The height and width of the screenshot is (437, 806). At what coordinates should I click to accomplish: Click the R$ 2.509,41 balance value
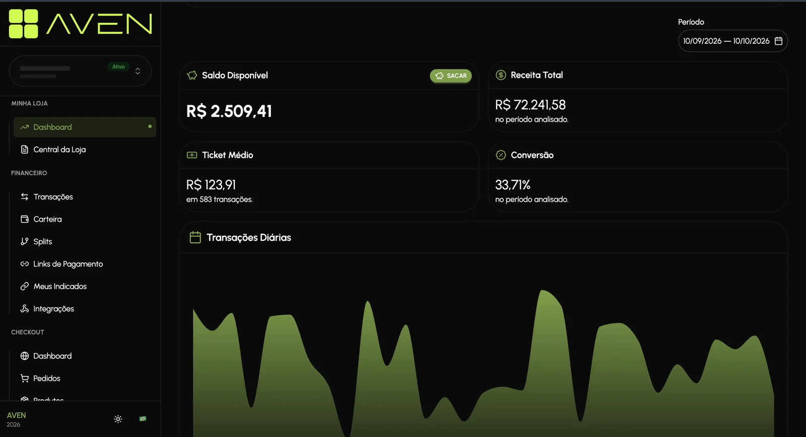click(229, 111)
